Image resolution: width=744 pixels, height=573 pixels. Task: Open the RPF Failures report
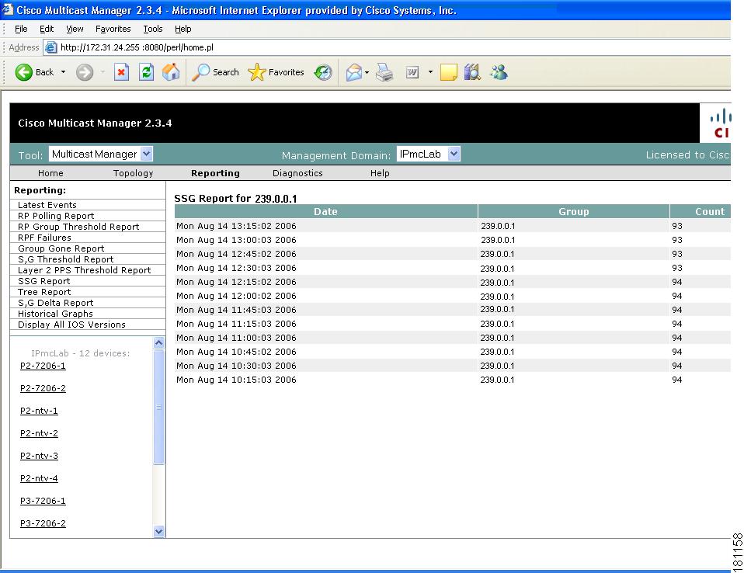[x=44, y=238]
